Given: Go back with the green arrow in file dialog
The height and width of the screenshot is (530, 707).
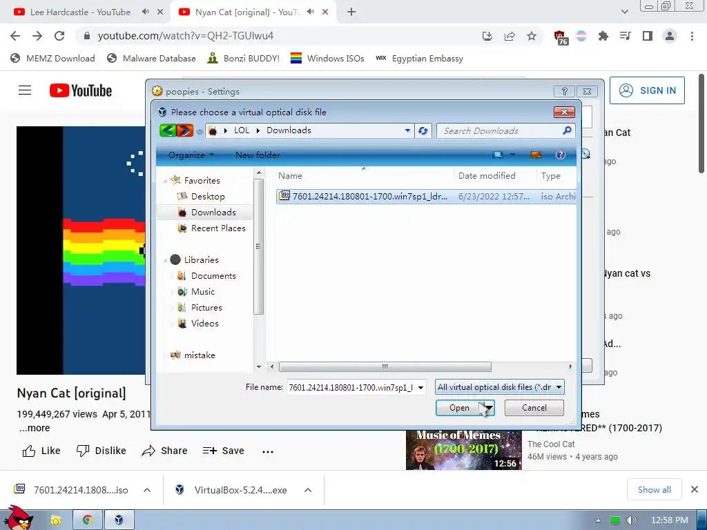Looking at the screenshot, I should [167, 130].
